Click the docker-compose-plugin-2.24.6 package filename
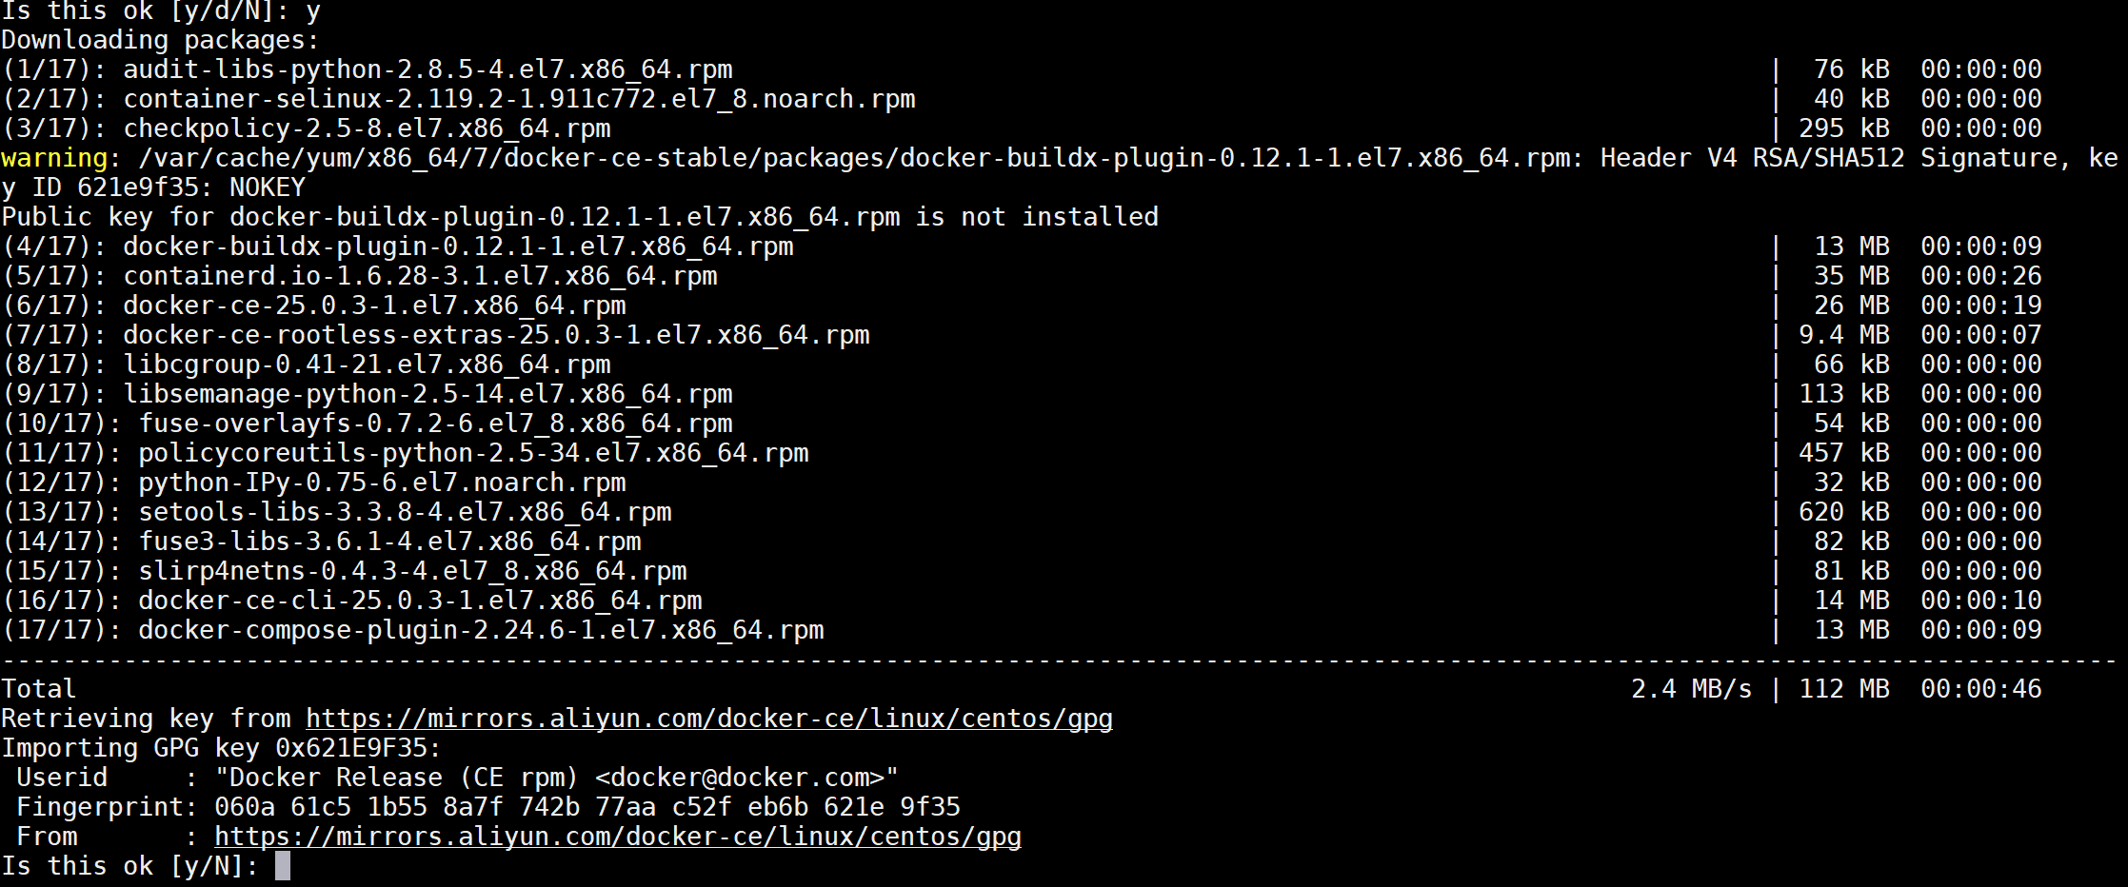The width and height of the screenshot is (2128, 887). (481, 630)
